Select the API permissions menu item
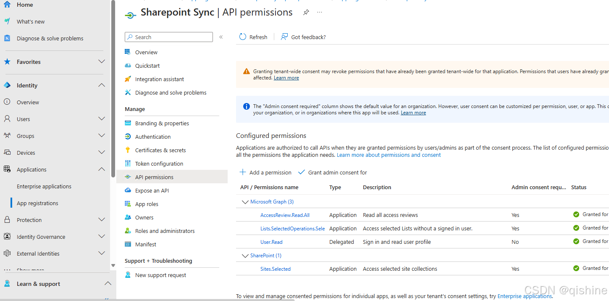609x301 pixels. [x=172, y=177]
